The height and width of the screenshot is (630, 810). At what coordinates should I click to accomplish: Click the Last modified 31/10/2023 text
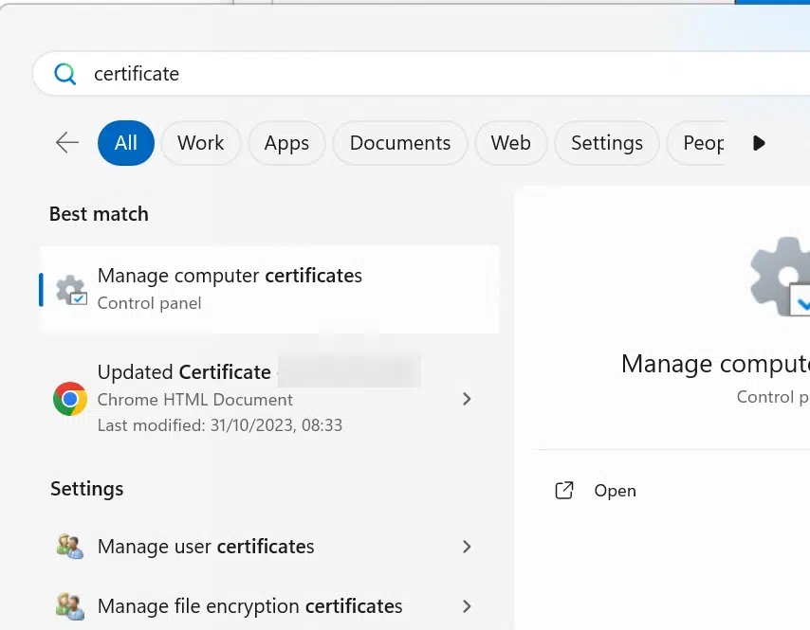(x=219, y=425)
